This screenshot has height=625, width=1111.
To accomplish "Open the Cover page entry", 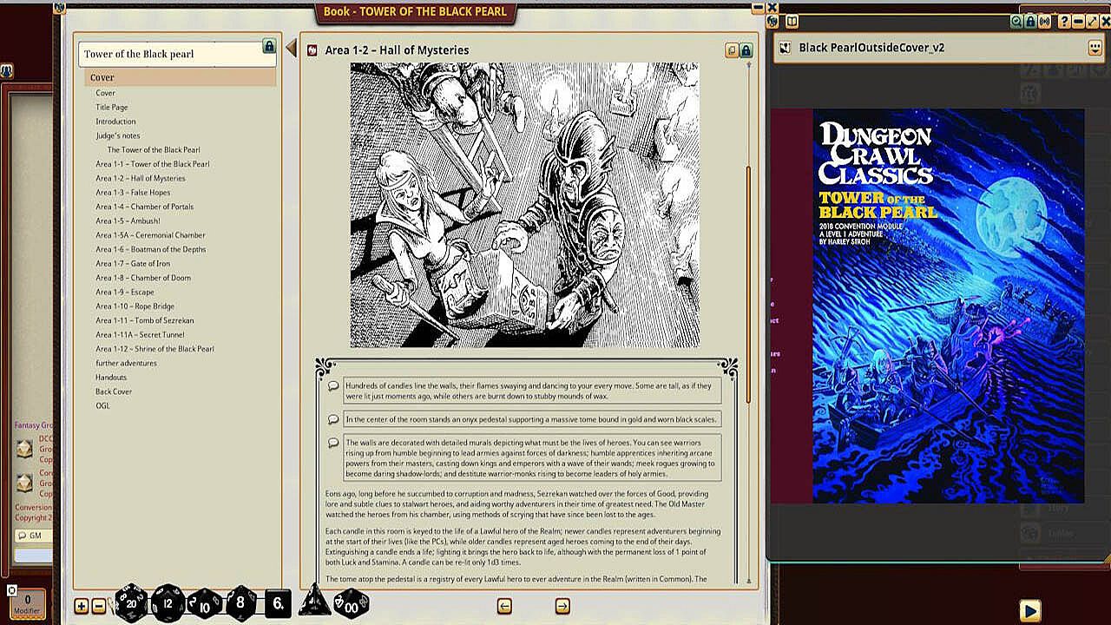I will 105,93.
